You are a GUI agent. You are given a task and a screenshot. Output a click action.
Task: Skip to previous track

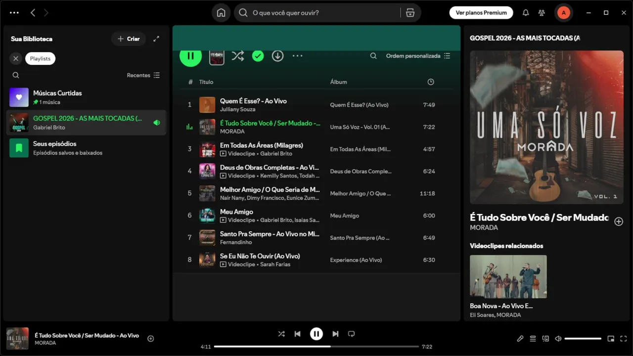pos(297,334)
